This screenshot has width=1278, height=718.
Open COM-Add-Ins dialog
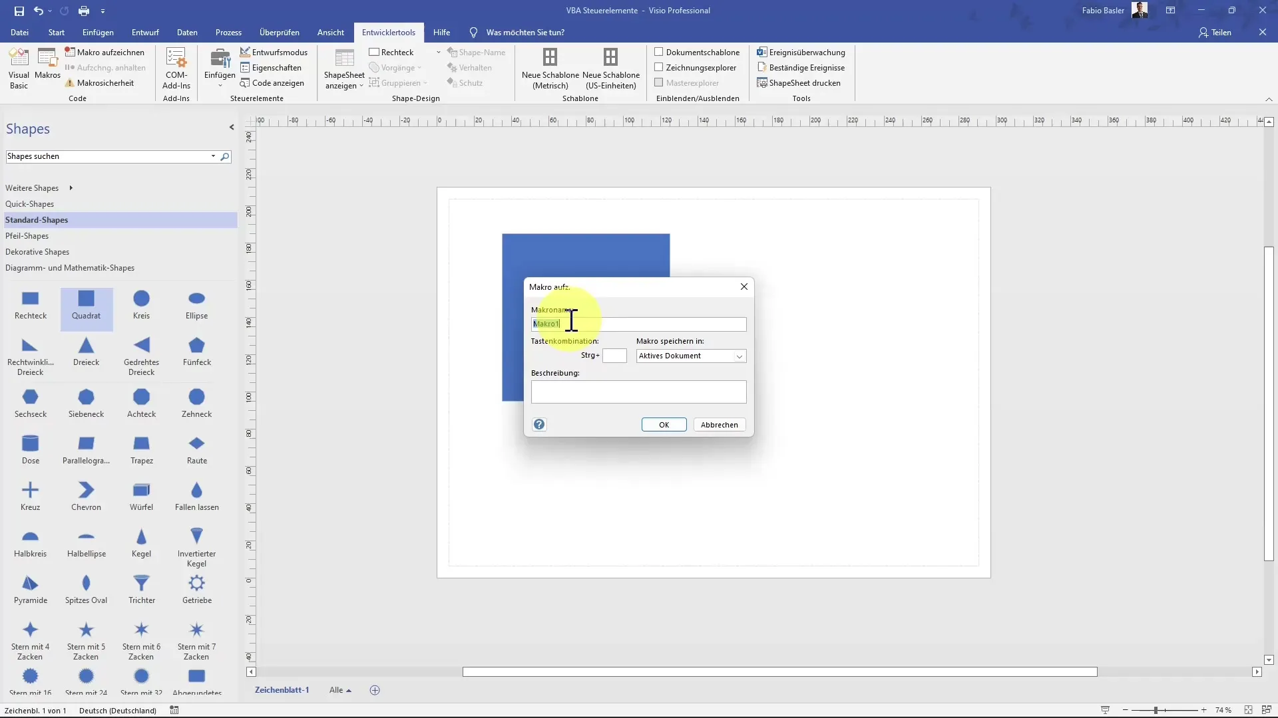click(x=176, y=68)
